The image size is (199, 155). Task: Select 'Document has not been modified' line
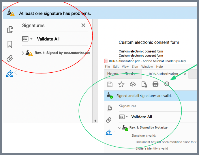[x=166, y=142]
